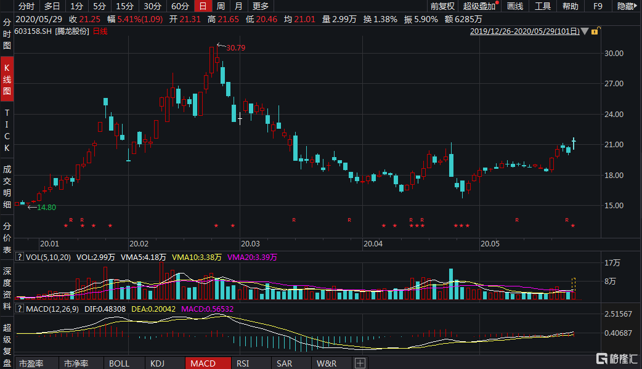The image size is (642, 369).
Task: Switch to the 月 monthly timeframe
Action: (x=238, y=6)
